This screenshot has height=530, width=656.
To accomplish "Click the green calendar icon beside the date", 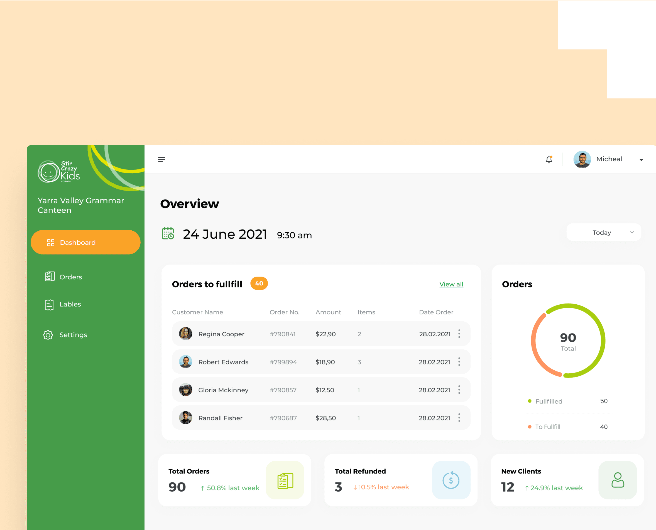I will click(168, 233).
